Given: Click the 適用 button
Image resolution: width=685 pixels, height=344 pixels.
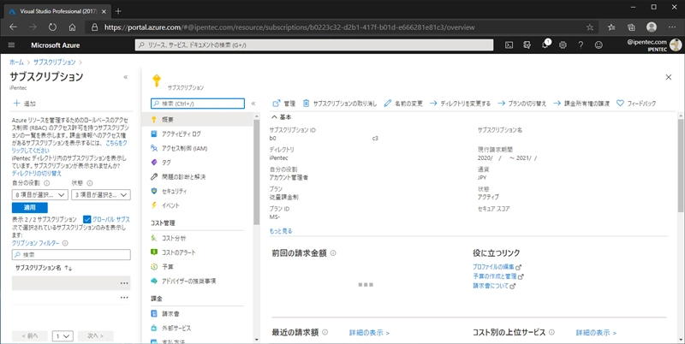Looking at the screenshot, I should tap(30, 208).
